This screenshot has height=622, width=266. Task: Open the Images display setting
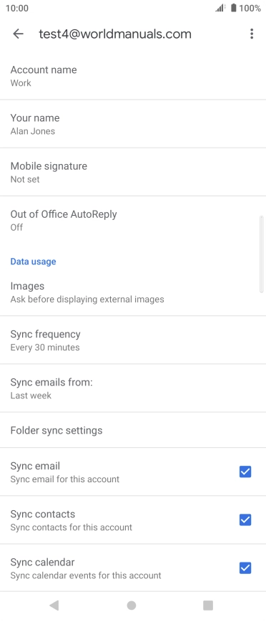pos(133,292)
